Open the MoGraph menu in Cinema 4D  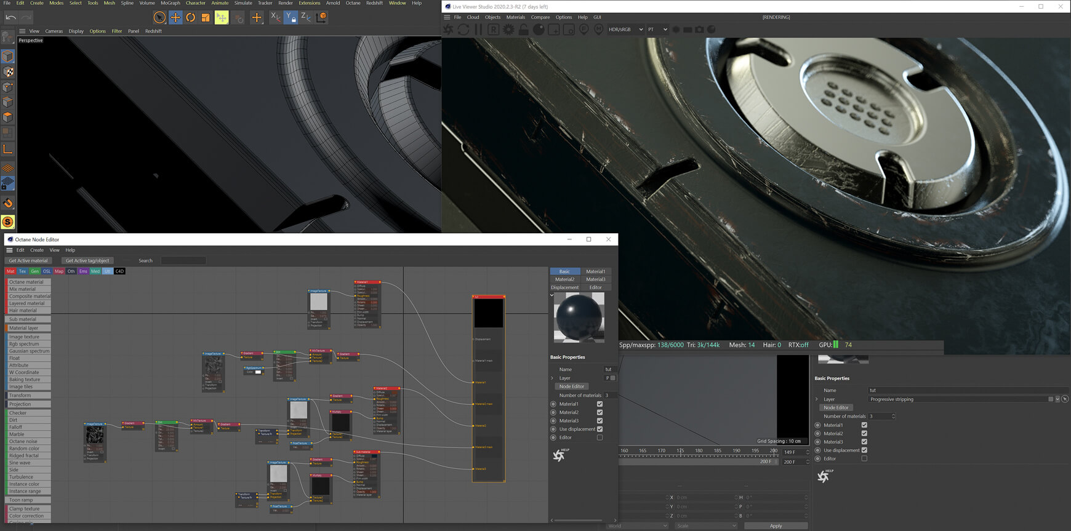click(x=170, y=3)
